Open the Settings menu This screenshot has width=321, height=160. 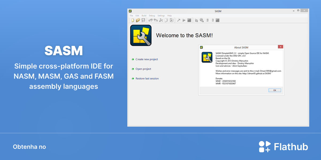click(161, 16)
